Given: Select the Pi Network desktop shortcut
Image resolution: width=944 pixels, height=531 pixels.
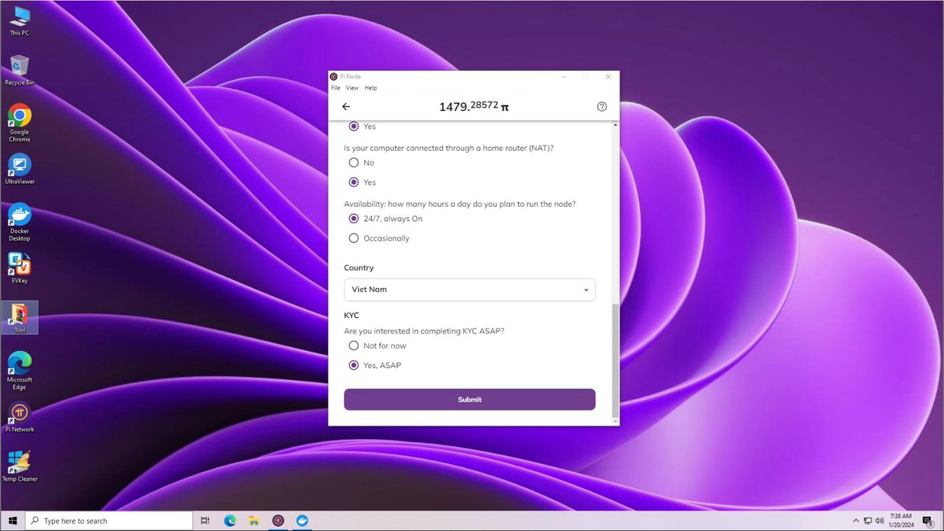Looking at the screenshot, I should [x=20, y=417].
